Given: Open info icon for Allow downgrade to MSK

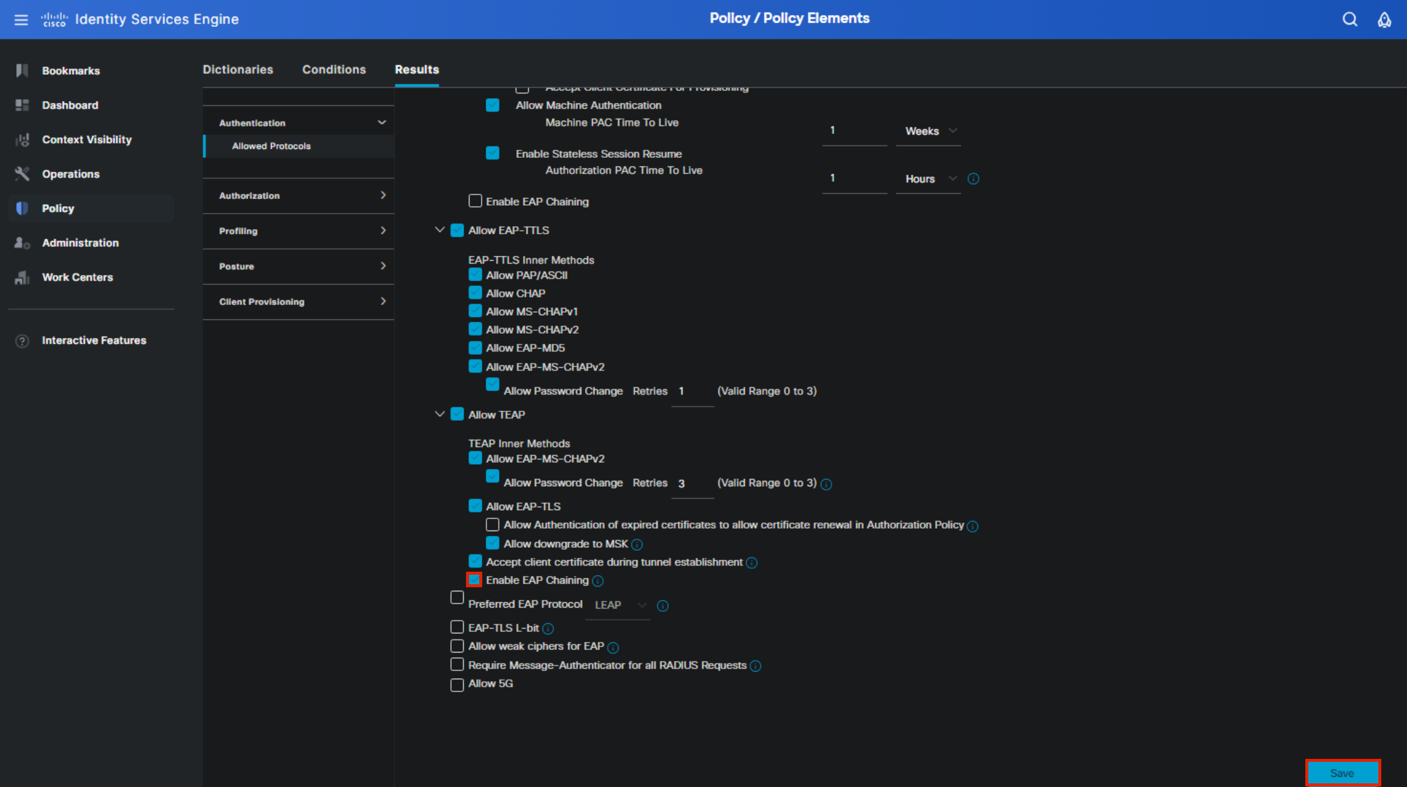Looking at the screenshot, I should (x=637, y=545).
